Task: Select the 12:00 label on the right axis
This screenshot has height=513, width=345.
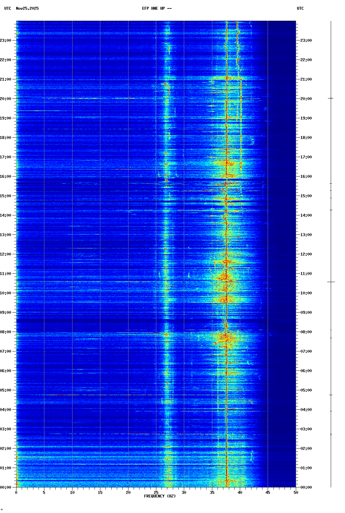Action: coord(306,254)
